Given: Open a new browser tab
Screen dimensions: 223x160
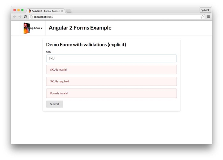Looking at the screenshot, I should click(68, 11).
